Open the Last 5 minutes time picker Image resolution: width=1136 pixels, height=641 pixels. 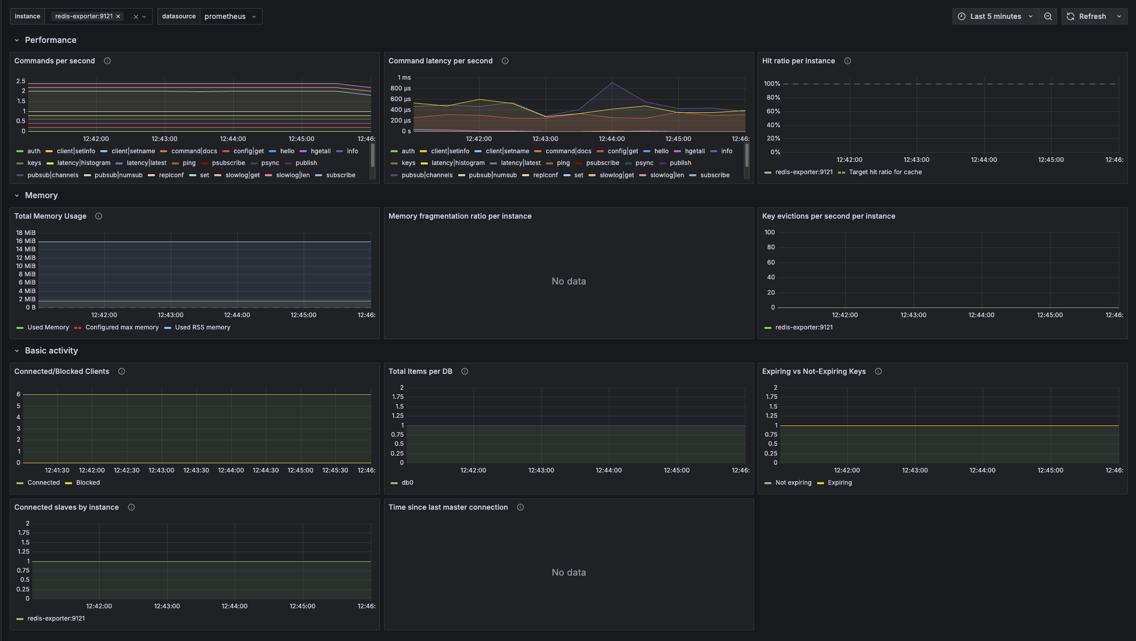[x=995, y=16]
